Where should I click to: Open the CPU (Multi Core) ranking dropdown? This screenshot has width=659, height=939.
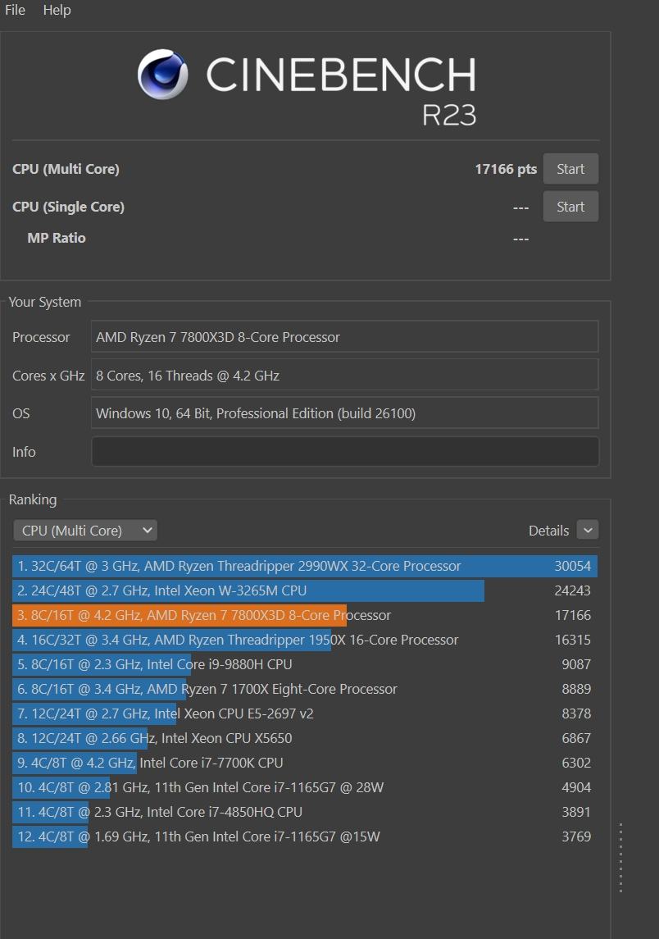coord(85,531)
